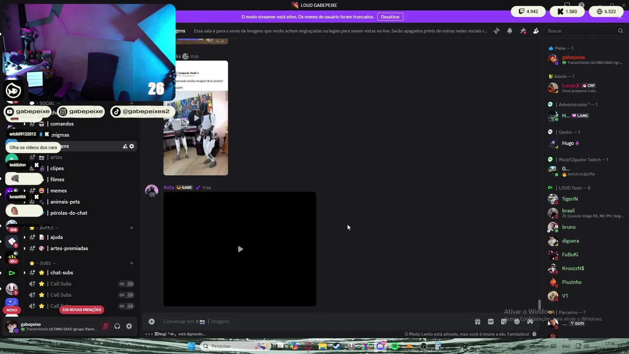The image size is (629, 354).
Task: Open pinned messages pin icon
Action: [523, 31]
